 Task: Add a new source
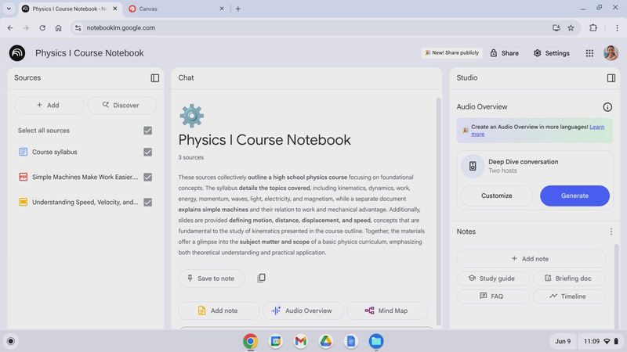[49, 106]
